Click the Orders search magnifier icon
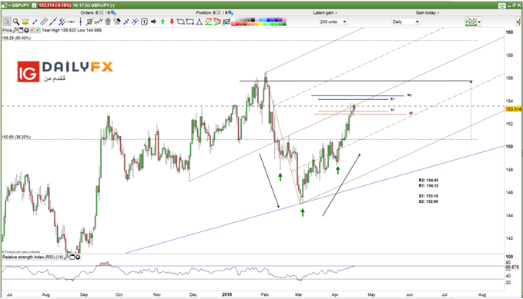 113,12
